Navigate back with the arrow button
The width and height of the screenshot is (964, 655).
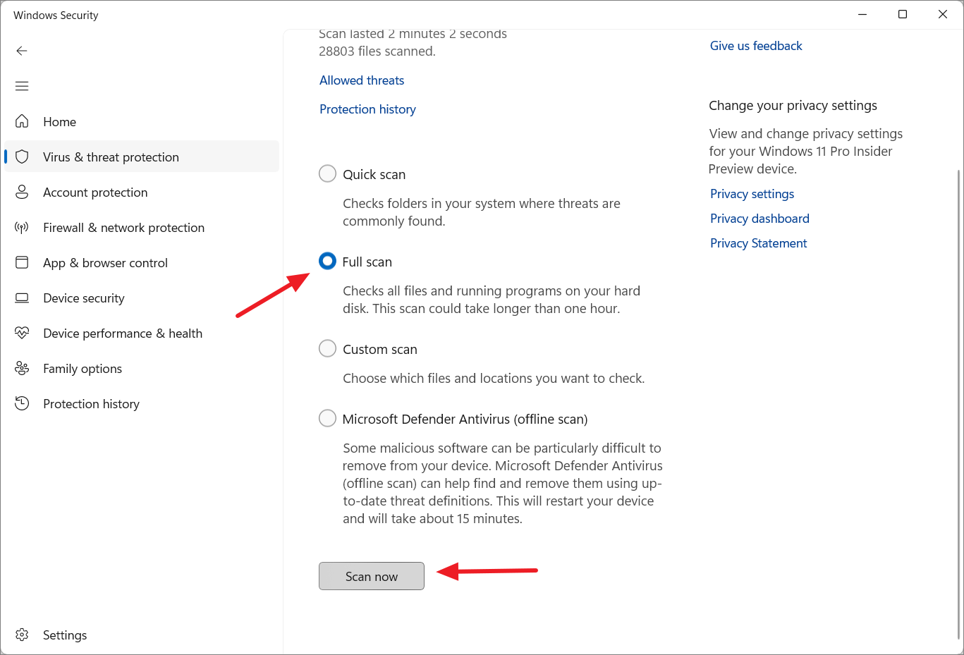21,50
